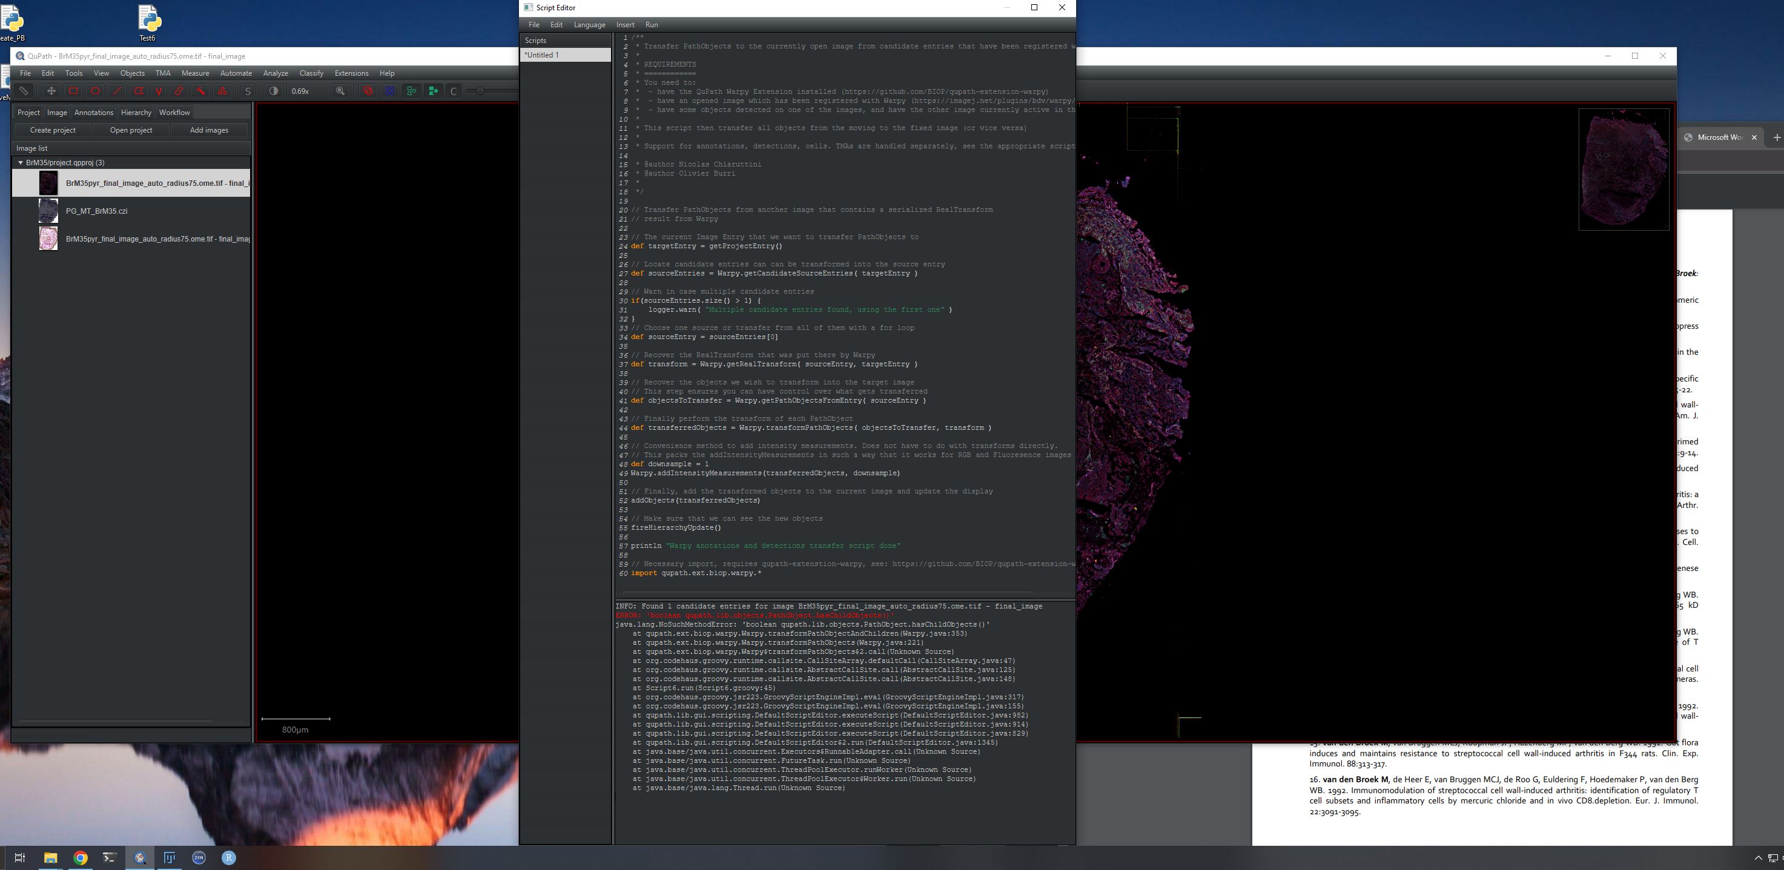Select the Line annotation tool
Screen dimensions: 1784x870
tap(117, 91)
